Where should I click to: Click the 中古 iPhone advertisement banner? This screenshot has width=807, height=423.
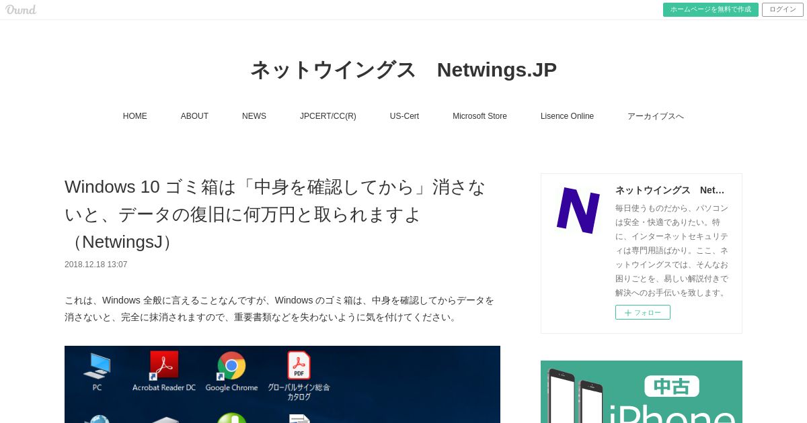click(642, 392)
